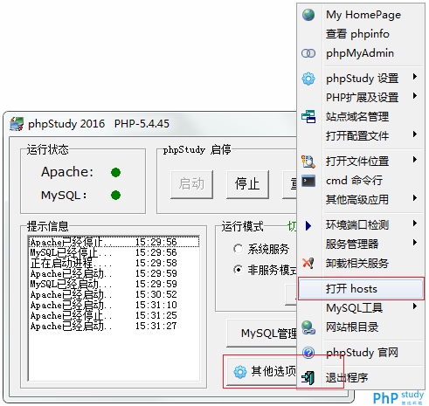Expand the 其他高级应用 submenu arrow

click(x=415, y=198)
